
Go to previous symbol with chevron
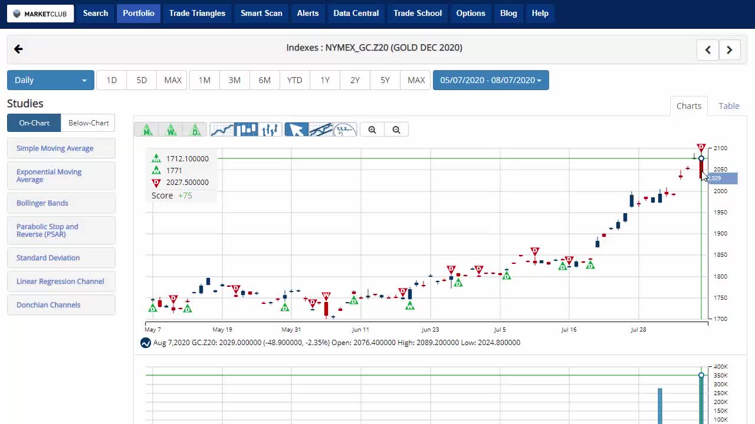coord(708,50)
